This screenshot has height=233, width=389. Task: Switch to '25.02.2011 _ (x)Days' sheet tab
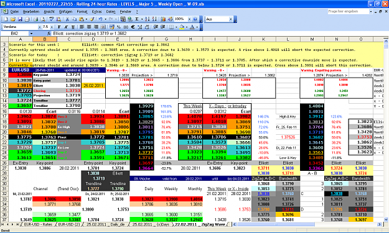[x=151, y=224]
